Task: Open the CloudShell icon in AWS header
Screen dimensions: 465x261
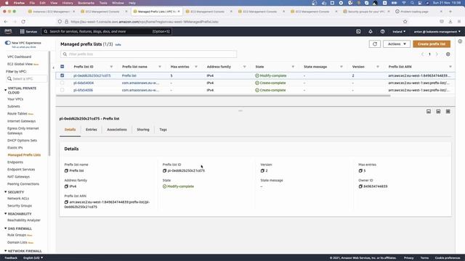Action: click(358, 31)
